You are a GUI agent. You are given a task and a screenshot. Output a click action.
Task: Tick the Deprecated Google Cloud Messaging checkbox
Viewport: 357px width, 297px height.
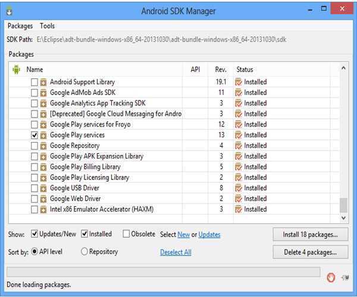click(x=34, y=114)
